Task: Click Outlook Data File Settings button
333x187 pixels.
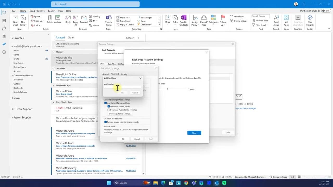Action: pos(120,114)
